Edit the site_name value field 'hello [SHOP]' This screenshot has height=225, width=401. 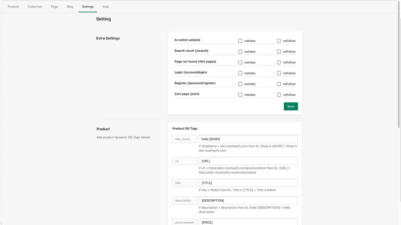(x=248, y=139)
